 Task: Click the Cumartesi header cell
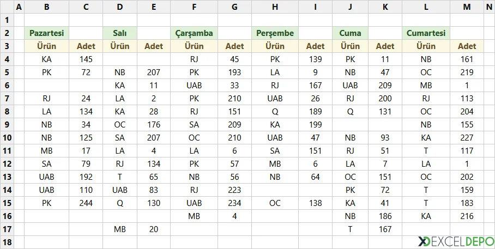tap(426, 33)
